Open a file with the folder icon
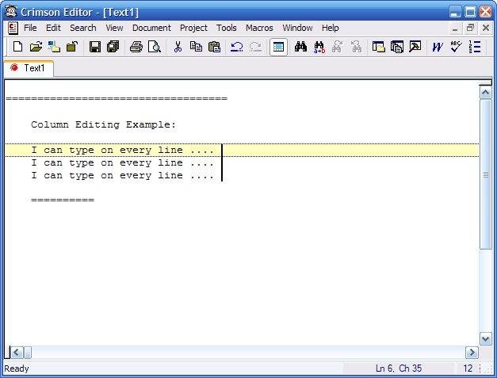 coord(36,47)
